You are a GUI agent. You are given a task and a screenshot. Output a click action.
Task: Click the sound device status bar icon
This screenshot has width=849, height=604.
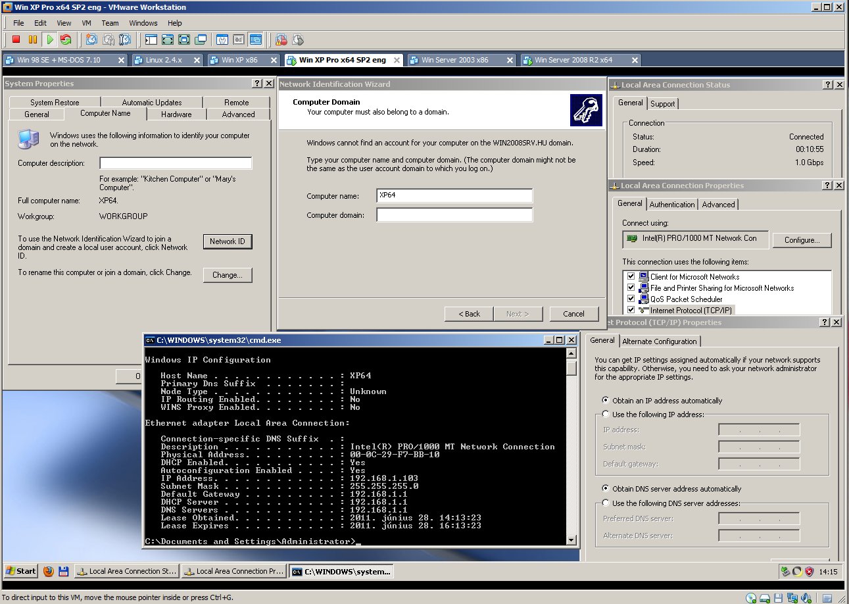(x=806, y=598)
